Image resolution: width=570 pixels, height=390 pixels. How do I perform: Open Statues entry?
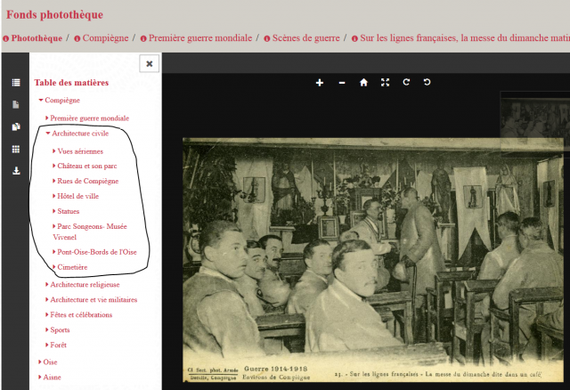[69, 211]
